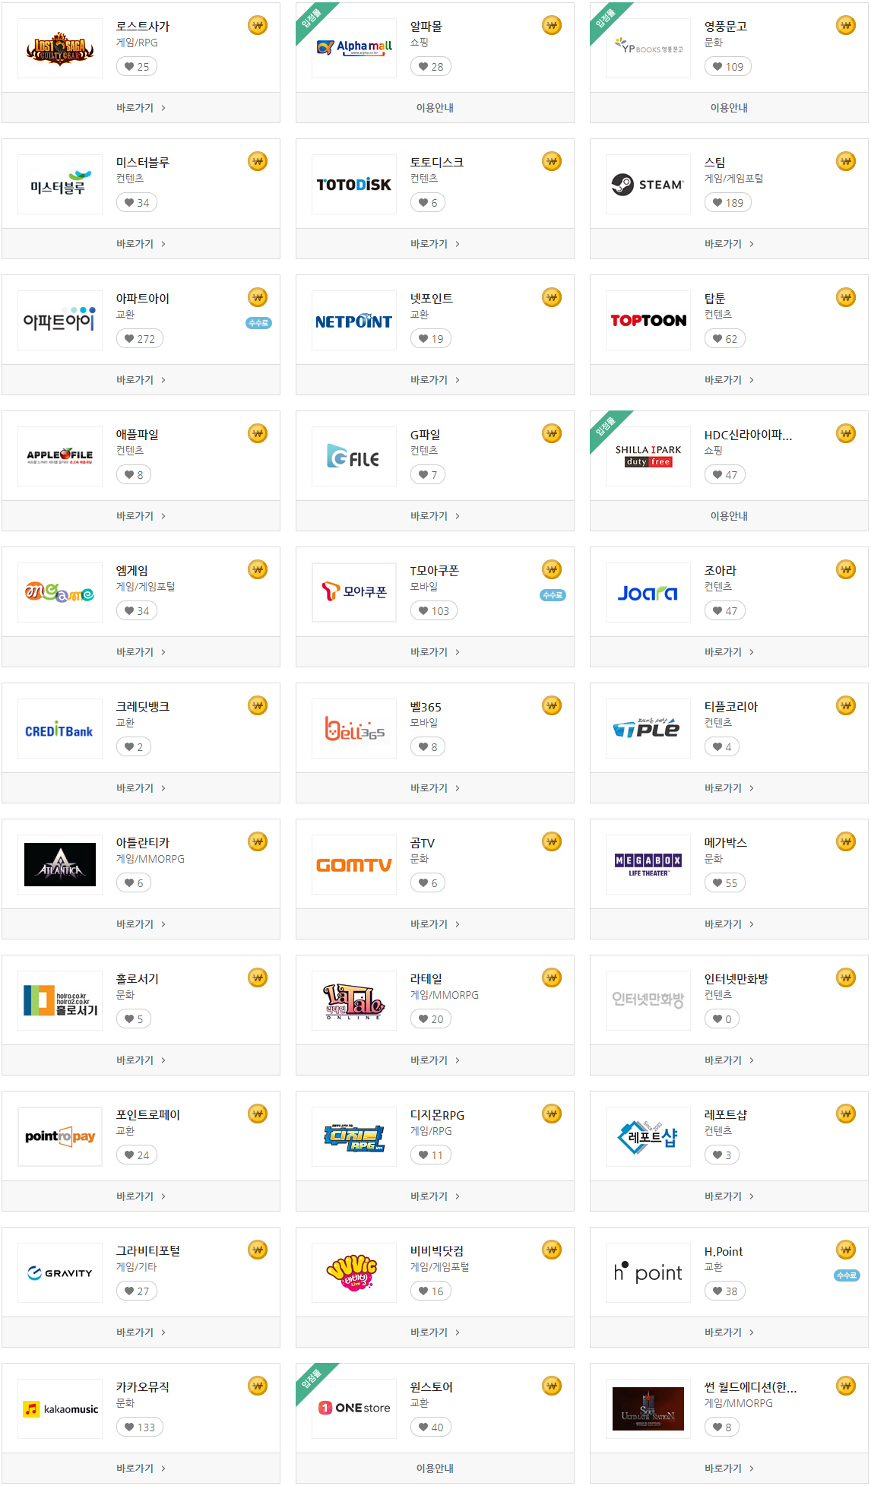Click the STEAM logo thumbnail
871x1486 pixels.
[648, 185]
